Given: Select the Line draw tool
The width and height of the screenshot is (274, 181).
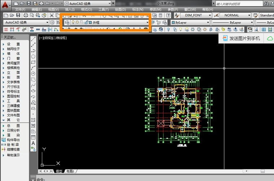Looking at the screenshot, I should (x=33, y=39).
